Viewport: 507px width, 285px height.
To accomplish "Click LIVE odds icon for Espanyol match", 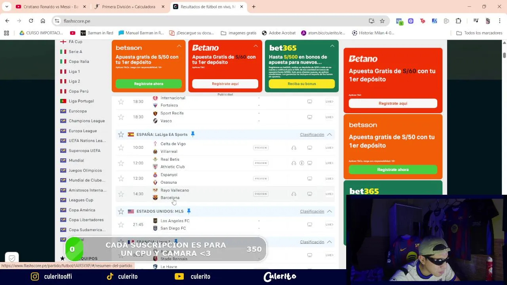I will [329, 179].
